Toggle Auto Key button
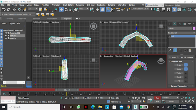Viewport: 196px width, 110px height. tap(157, 98)
